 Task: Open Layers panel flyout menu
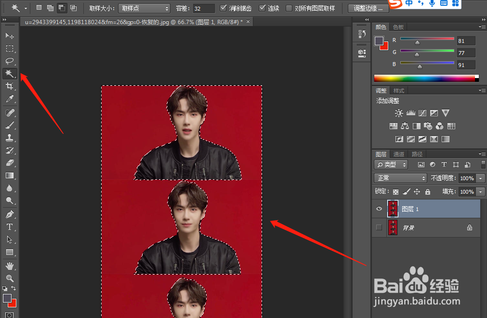[482, 154]
